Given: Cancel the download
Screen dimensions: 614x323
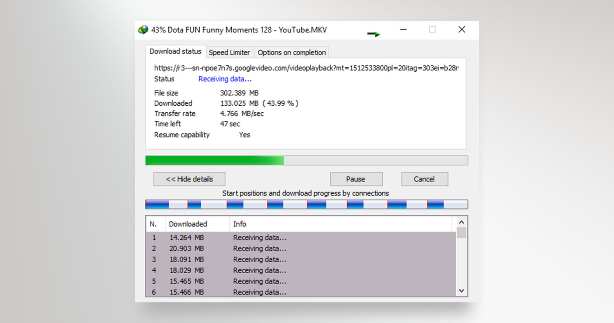Looking at the screenshot, I should (425, 179).
